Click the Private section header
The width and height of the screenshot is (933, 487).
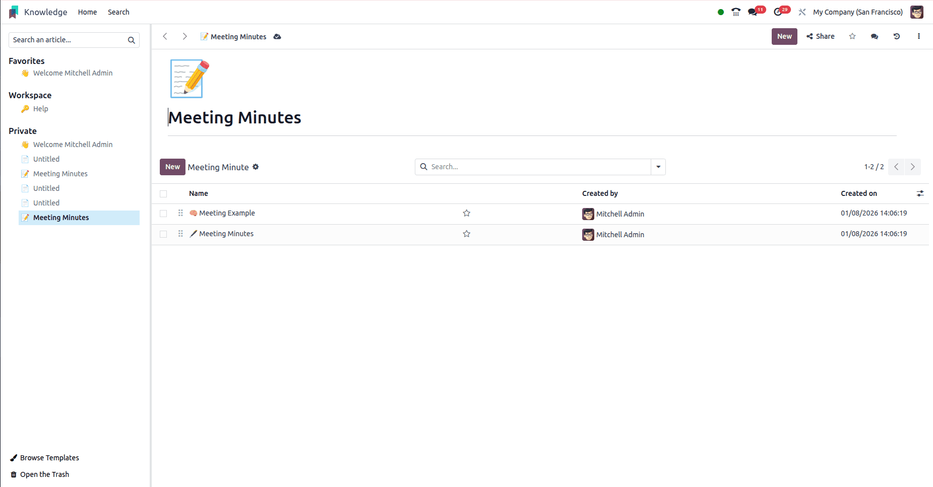(23, 131)
